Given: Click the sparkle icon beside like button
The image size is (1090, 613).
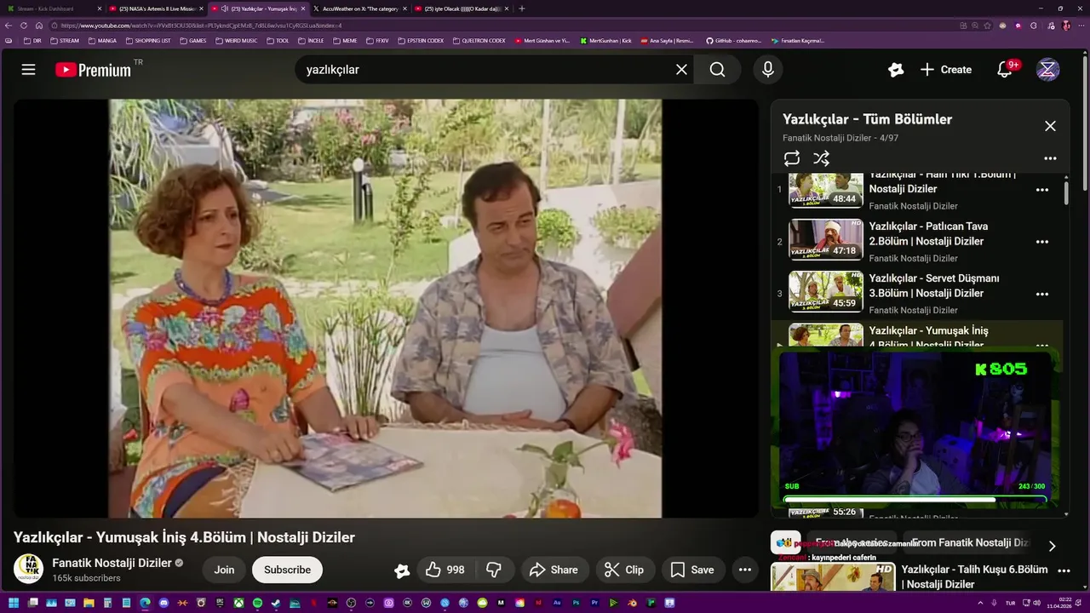Looking at the screenshot, I should coord(402,570).
